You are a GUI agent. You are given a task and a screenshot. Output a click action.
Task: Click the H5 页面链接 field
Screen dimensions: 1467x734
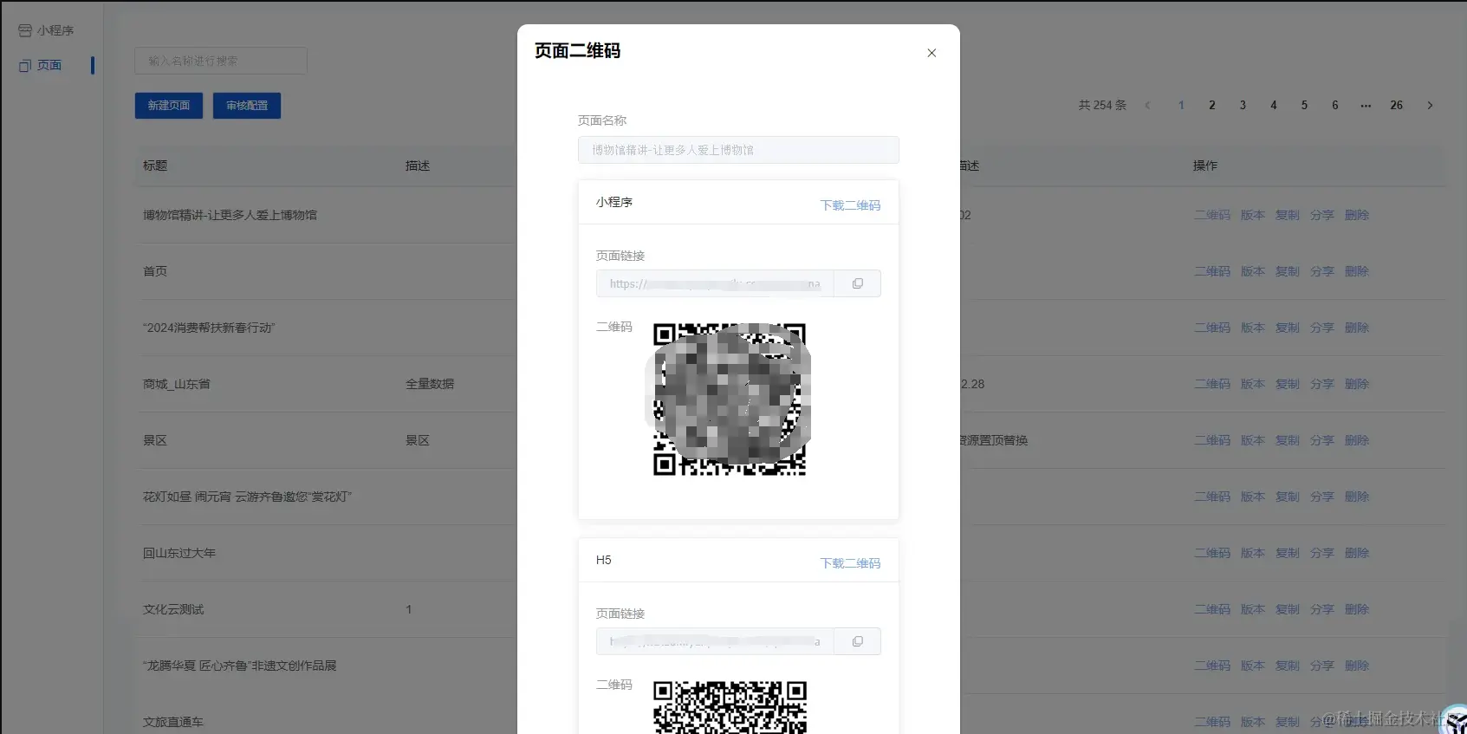pos(715,641)
